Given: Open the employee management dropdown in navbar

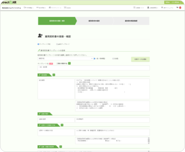Looking at the screenshot, I should (152, 8).
